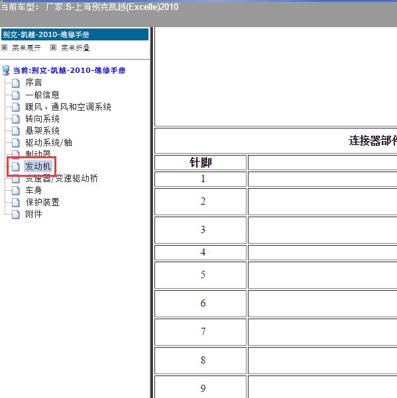Click pin number 2 cell
The image size is (397, 398).
200,201
